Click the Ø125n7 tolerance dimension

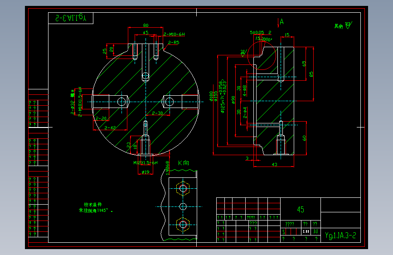click(223, 97)
